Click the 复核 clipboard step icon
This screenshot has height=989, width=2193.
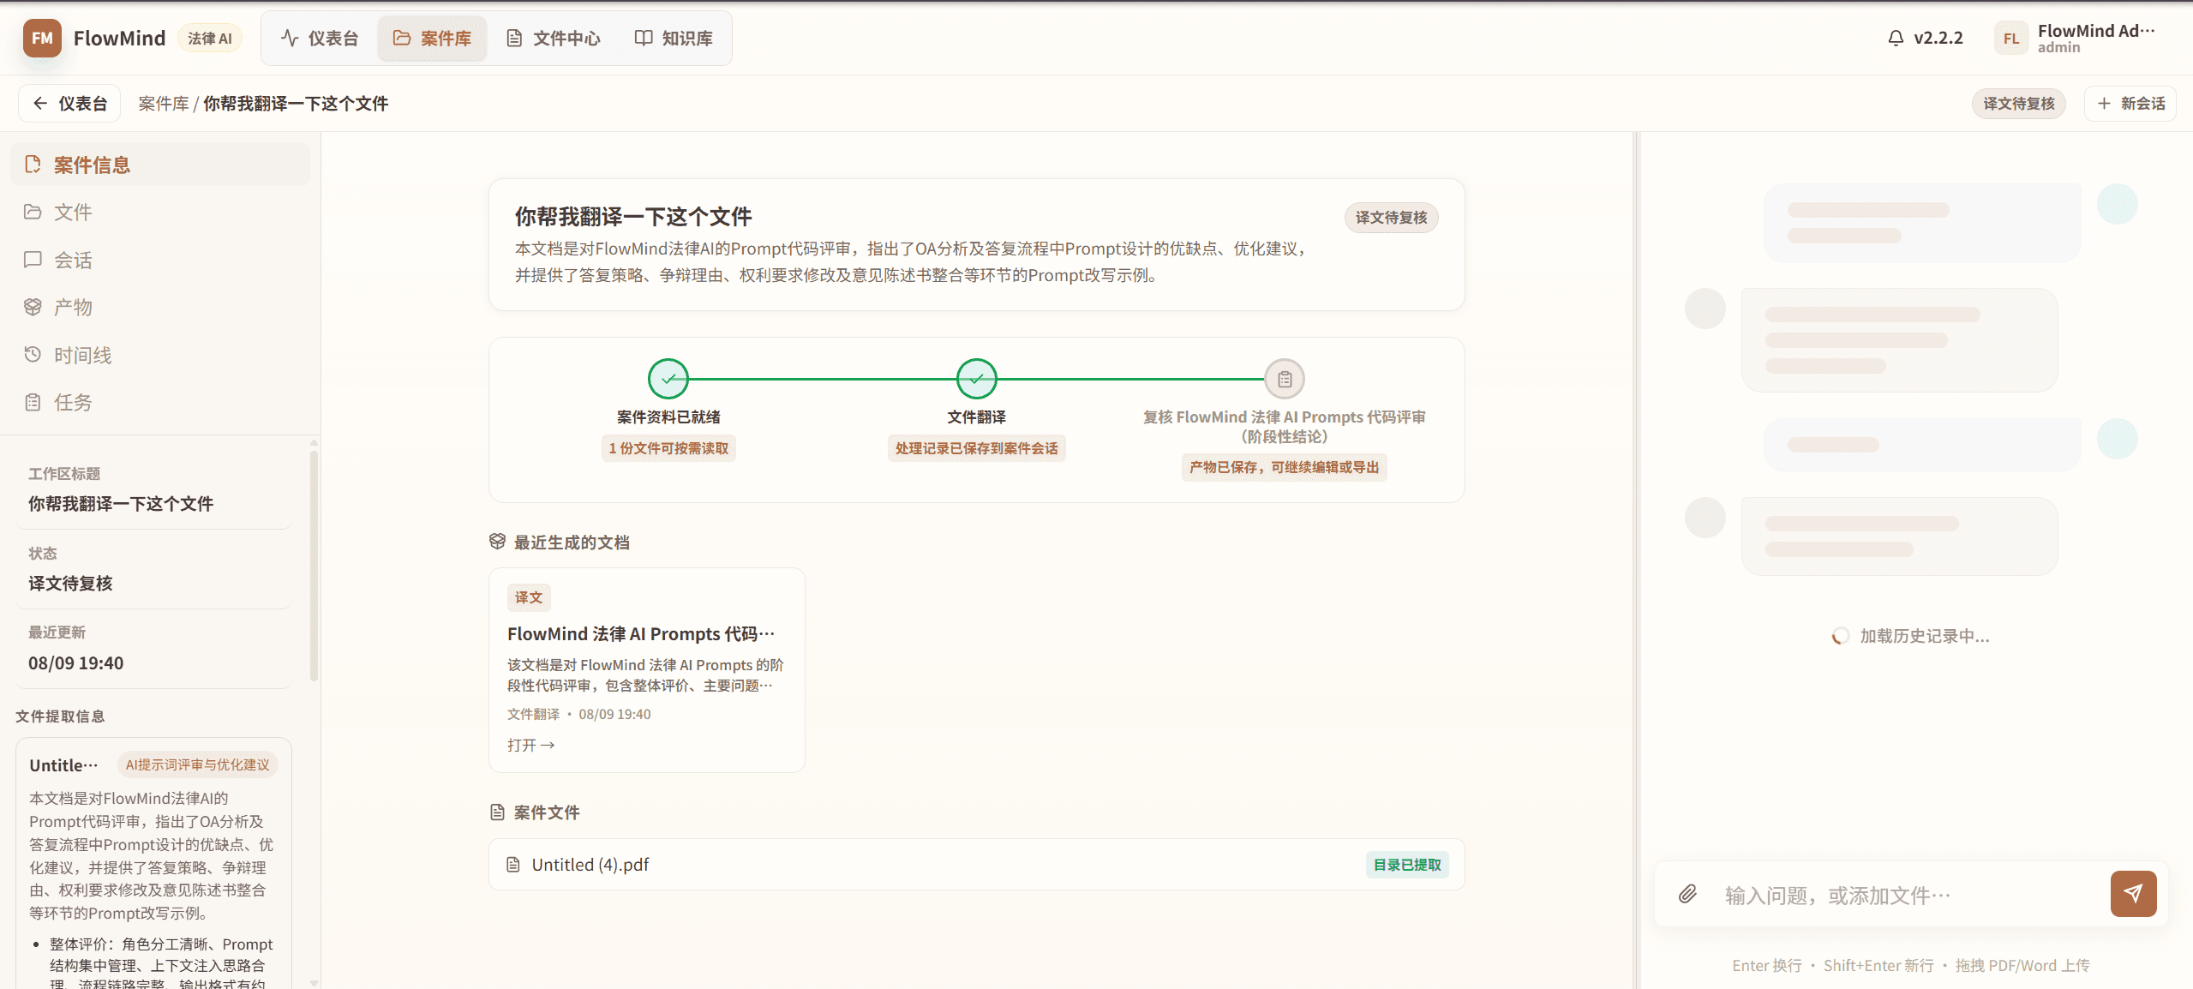coord(1285,379)
